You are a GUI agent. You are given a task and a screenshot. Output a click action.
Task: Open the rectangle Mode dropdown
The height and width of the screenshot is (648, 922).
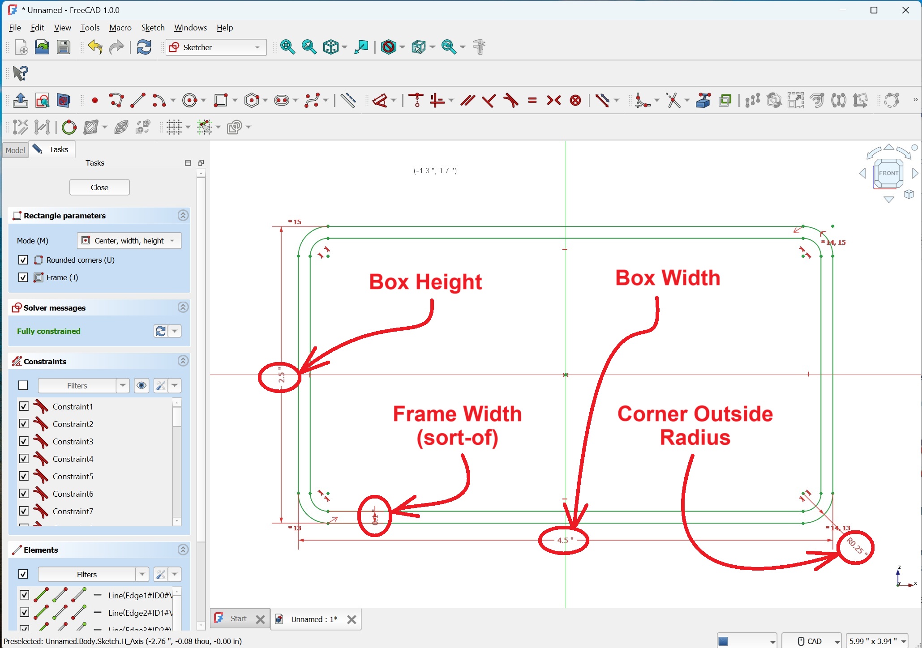[129, 241]
